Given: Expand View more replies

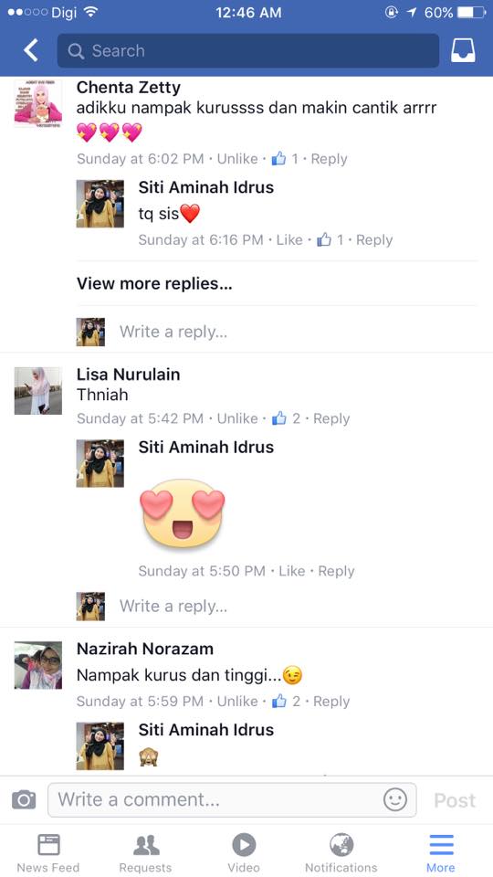Looking at the screenshot, I should point(154,283).
